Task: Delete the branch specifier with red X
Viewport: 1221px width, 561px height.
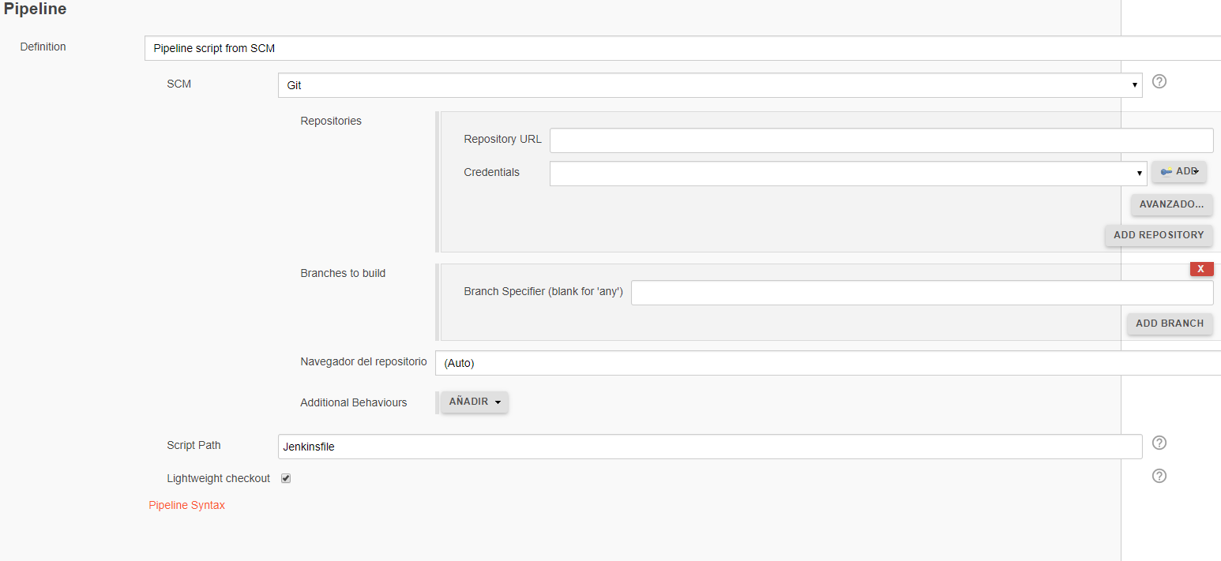Action: pyautogui.click(x=1200, y=269)
